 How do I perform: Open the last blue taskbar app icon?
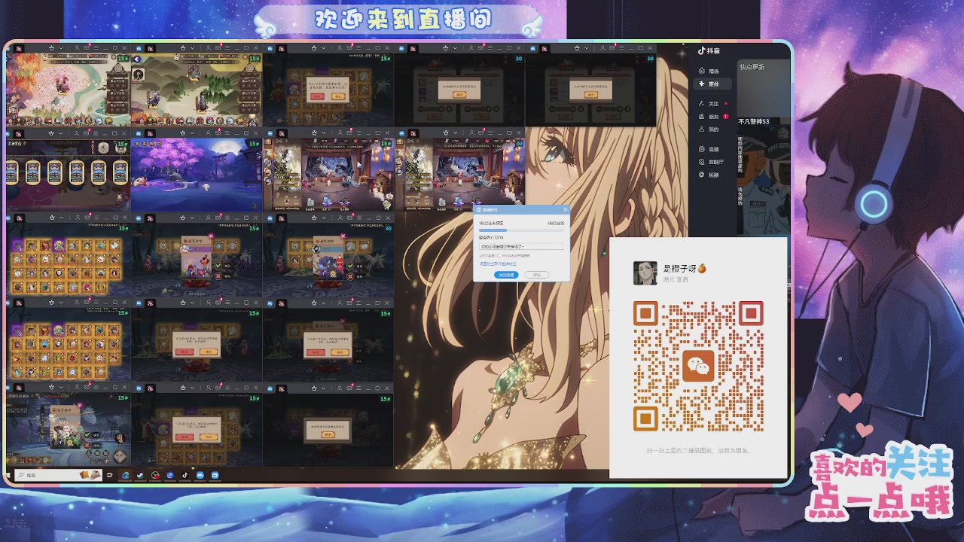tap(215, 475)
